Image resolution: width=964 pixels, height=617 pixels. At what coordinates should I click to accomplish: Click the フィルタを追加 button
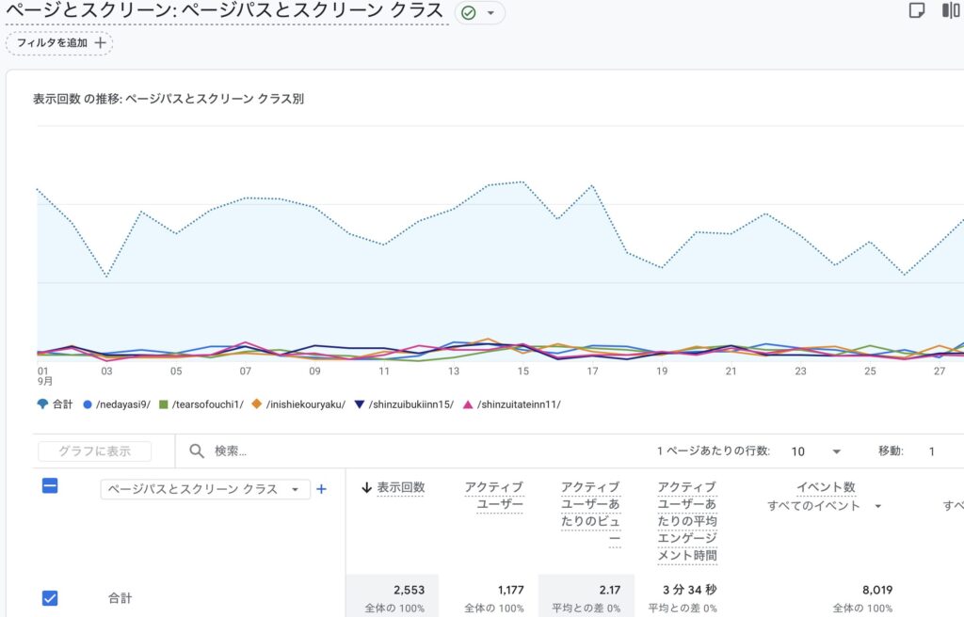[x=59, y=43]
